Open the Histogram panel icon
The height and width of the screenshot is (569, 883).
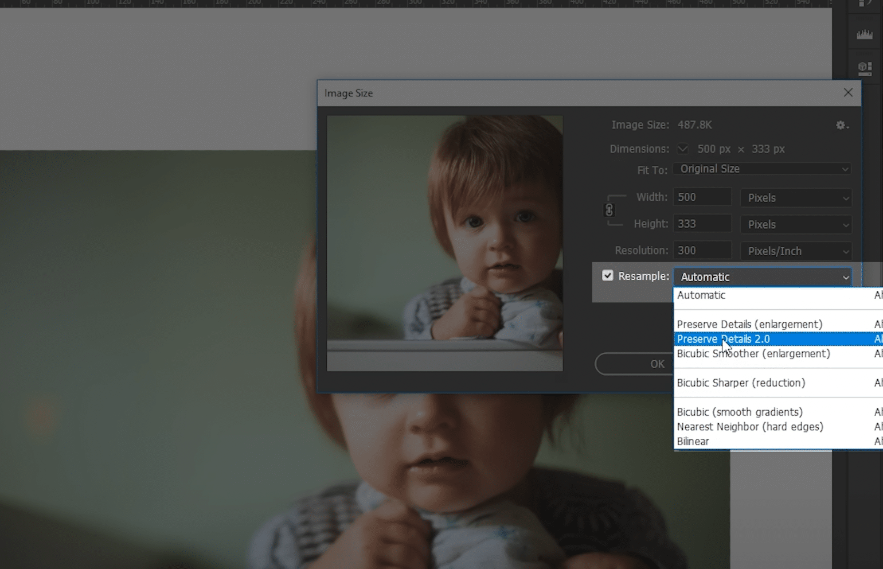click(x=865, y=34)
